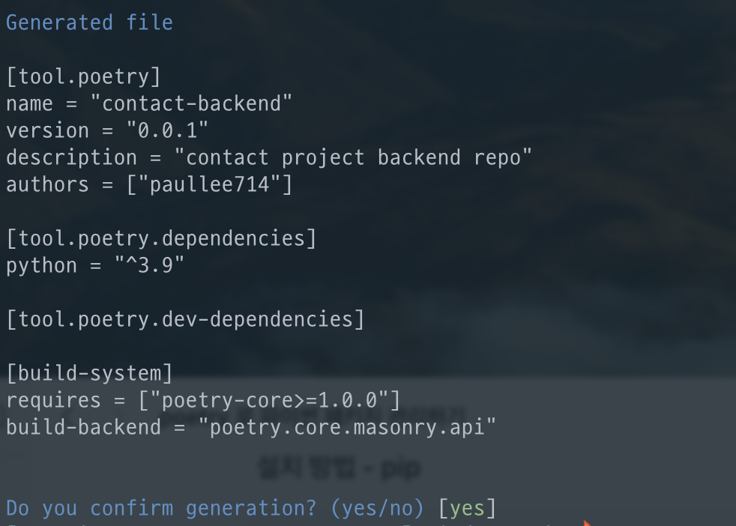Click the "requires" key under build-system
Viewport: 736px width, 526px height.
(x=54, y=400)
